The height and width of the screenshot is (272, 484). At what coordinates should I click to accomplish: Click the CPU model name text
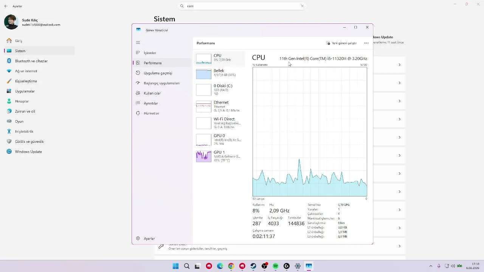323,59
